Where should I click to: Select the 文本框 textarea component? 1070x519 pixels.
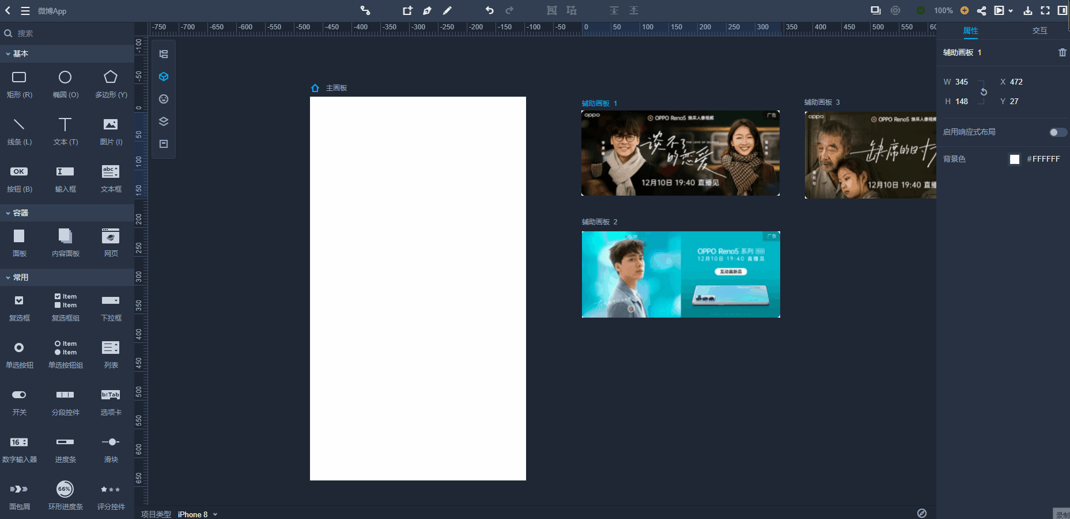click(x=111, y=178)
